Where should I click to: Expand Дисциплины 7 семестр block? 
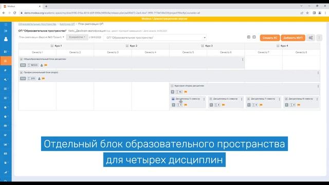coord(248,99)
